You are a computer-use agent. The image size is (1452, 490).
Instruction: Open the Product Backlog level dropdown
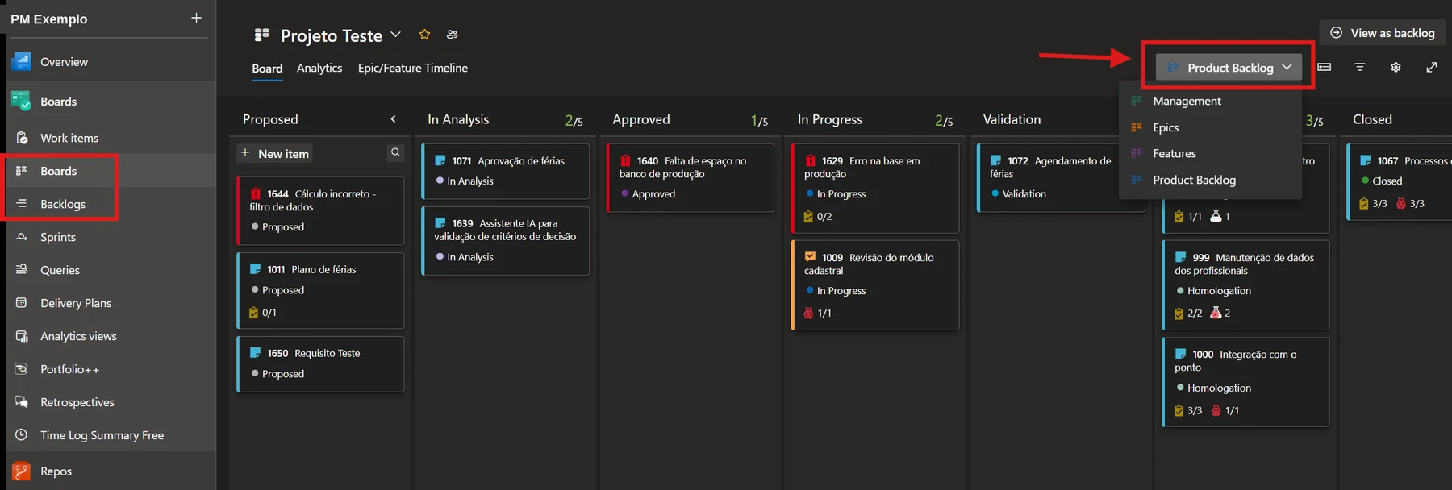click(x=1229, y=68)
